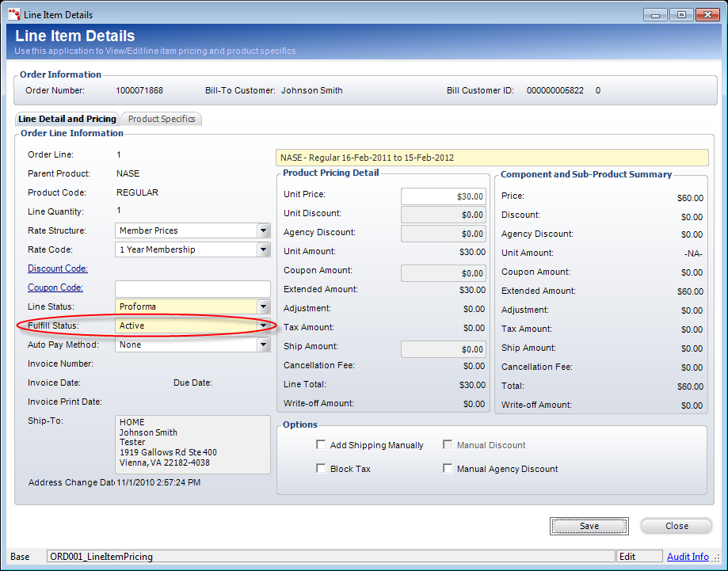
Task: Switch to the Product Specifics tab
Action: (x=162, y=119)
